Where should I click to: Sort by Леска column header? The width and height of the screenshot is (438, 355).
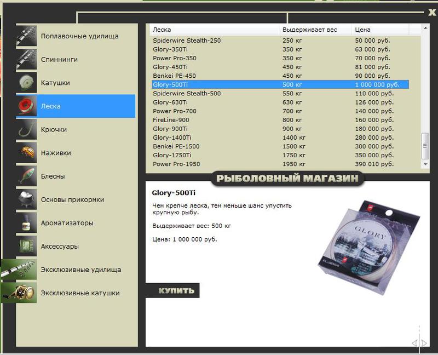214,30
